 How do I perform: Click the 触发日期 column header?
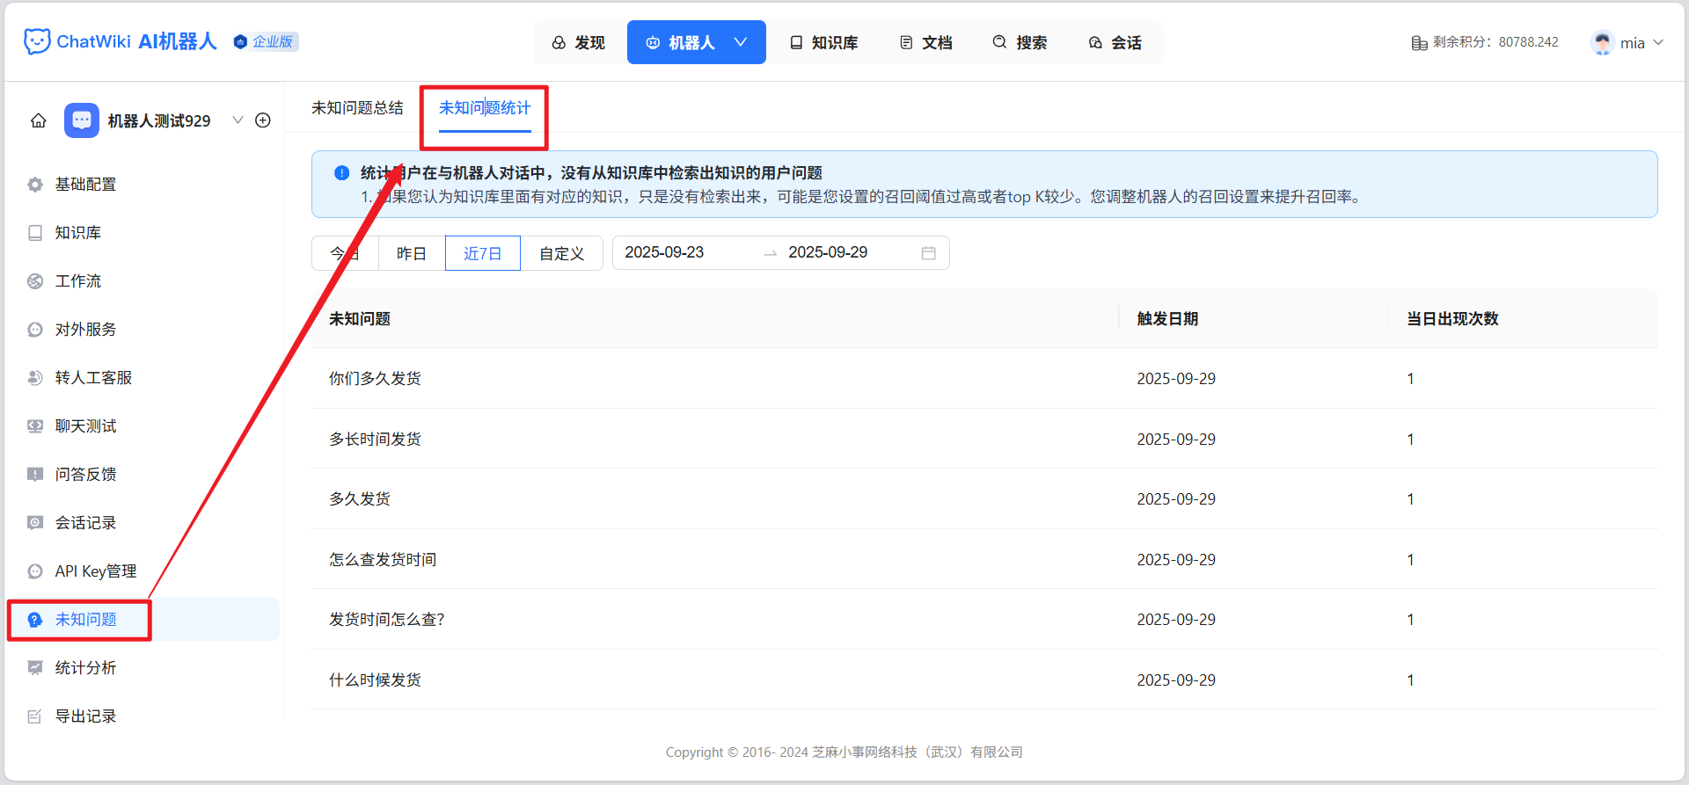(1167, 319)
